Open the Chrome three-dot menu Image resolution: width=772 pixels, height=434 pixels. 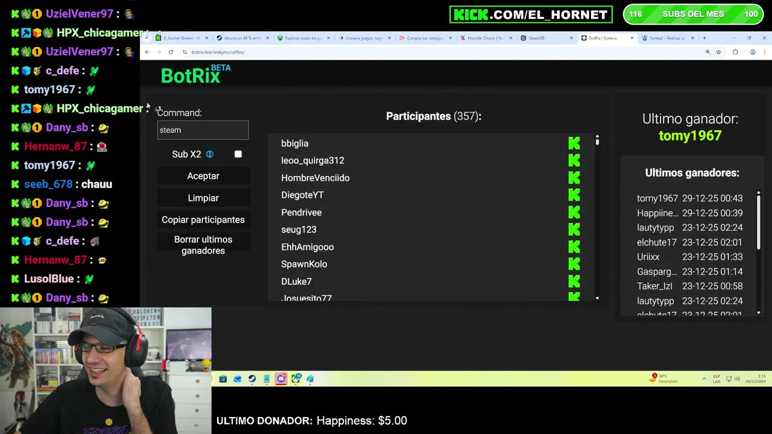click(765, 52)
